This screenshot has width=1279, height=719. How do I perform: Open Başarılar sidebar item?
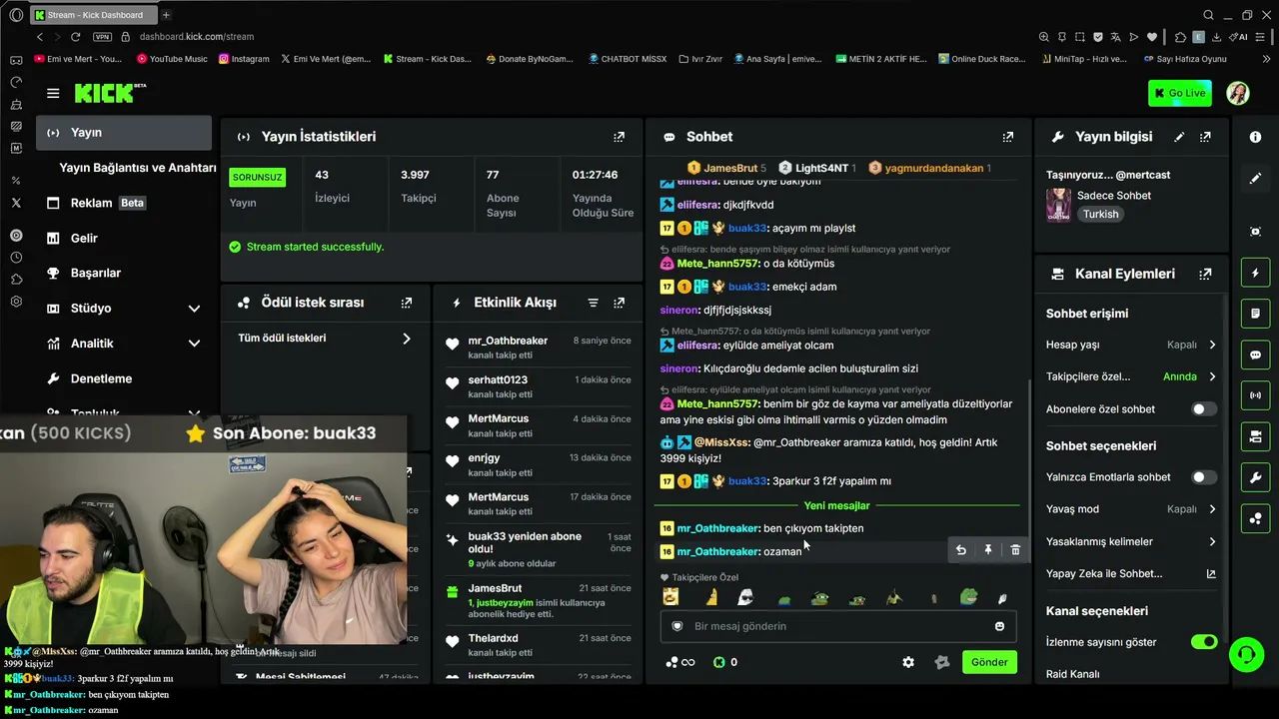click(x=124, y=274)
